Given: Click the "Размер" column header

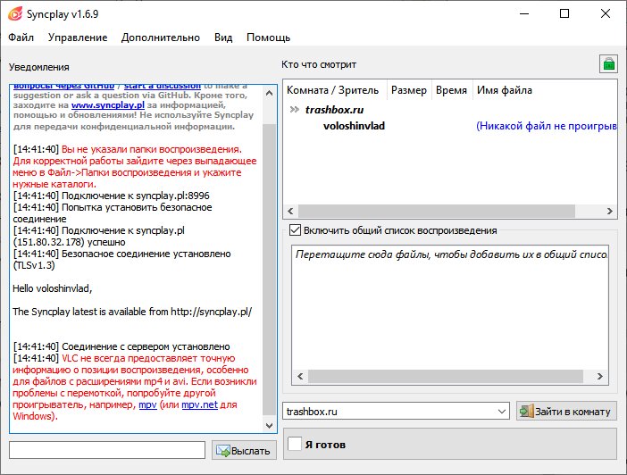Looking at the screenshot, I should 409,90.
